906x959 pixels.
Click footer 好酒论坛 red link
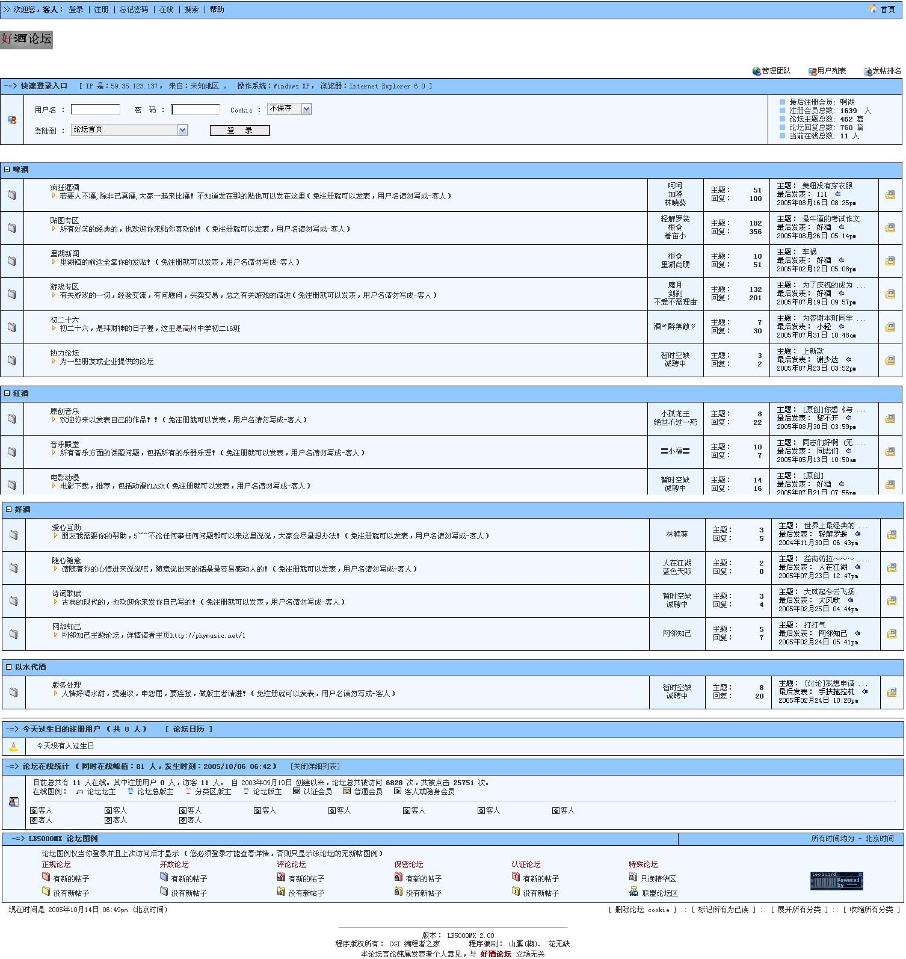click(x=495, y=954)
